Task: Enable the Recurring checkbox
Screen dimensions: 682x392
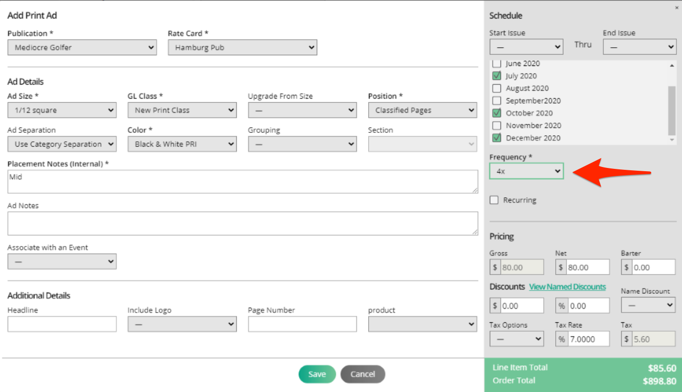Action: click(x=494, y=200)
